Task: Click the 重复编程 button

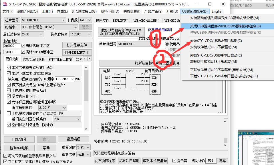Action: pos(74,139)
